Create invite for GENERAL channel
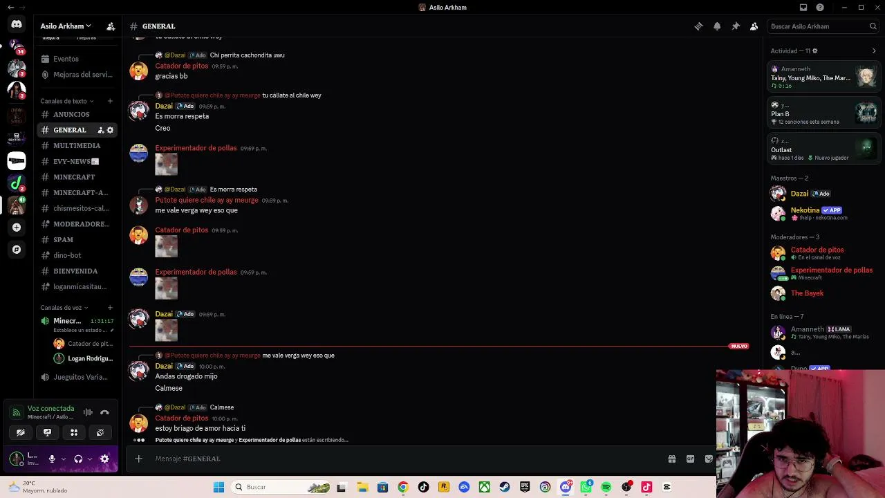The image size is (885, 498). [x=100, y=130]
